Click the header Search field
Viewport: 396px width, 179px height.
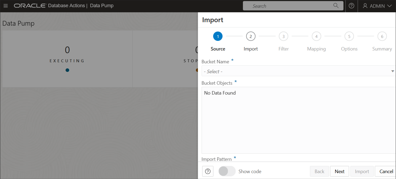click(x=293, y=6)
